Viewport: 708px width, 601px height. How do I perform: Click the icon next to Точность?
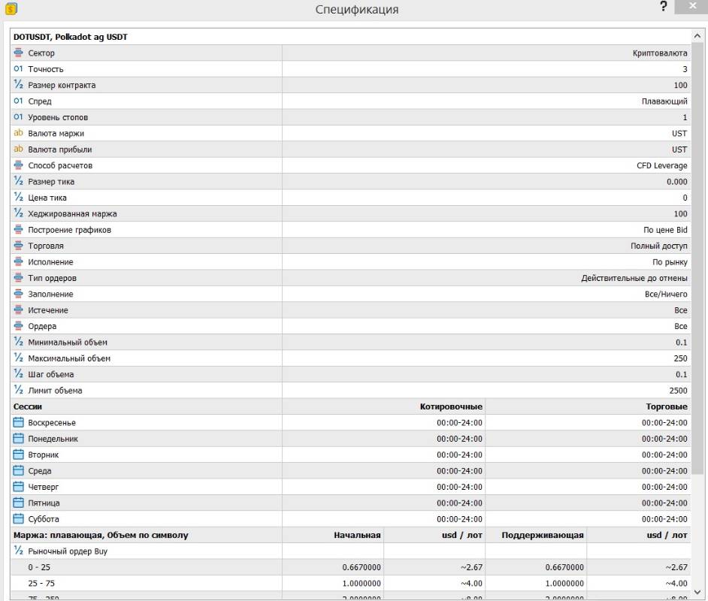(19, 69)
